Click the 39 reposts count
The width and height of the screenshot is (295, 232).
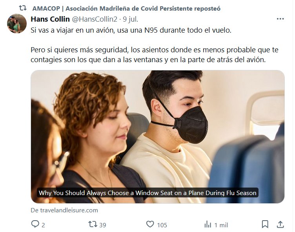103,225
